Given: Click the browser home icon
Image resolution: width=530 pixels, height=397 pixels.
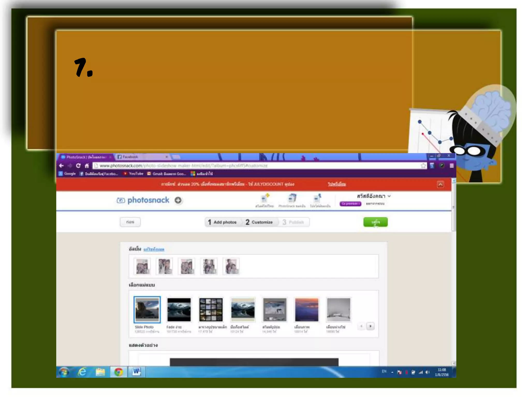Looking at the screenshot, I should click(87, 166).
